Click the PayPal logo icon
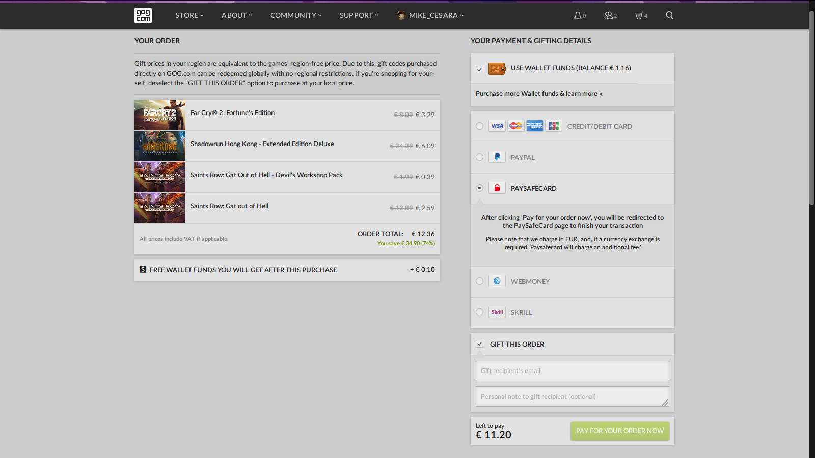 coord(497,157)
